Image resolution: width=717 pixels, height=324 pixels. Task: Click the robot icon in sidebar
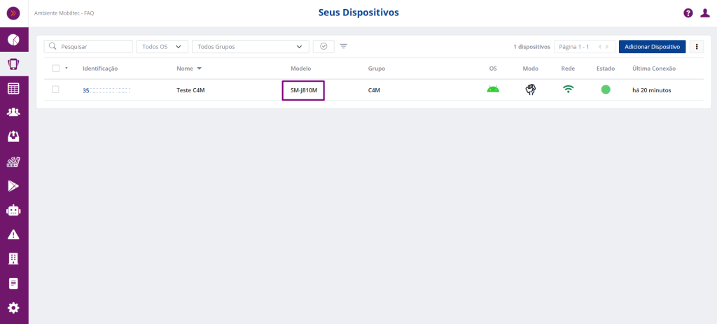pyautogui.click(x=13, y=210)
